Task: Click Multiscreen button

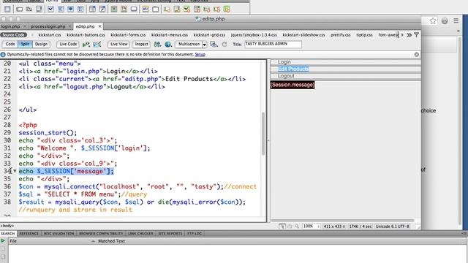Action: click(189, 44)
